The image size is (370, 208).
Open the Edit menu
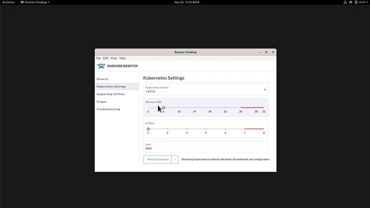click(105, 58)
